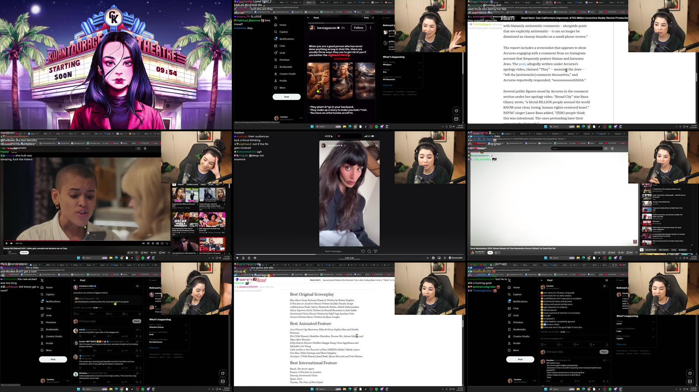Open the Streamable player settings gear

(x=433, y=258)
